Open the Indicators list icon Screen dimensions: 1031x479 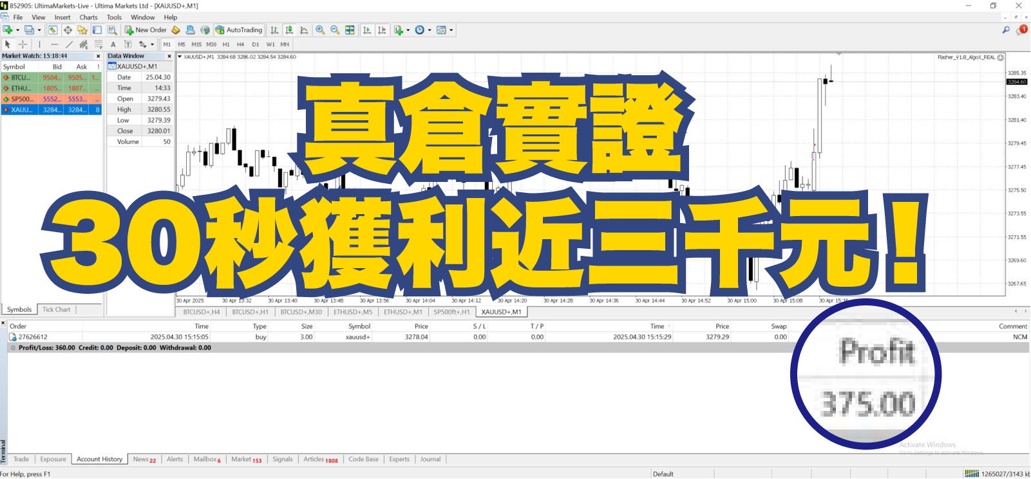(x=399, y=30)
